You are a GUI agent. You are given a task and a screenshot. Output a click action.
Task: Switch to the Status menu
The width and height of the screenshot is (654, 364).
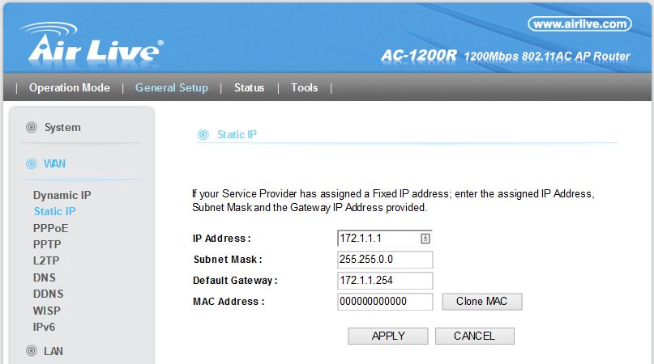tap(249, 88)
